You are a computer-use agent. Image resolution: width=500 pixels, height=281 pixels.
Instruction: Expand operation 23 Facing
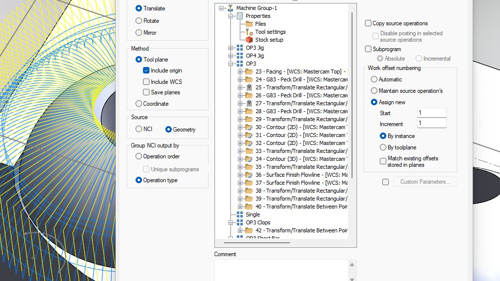tap(240, 72)
